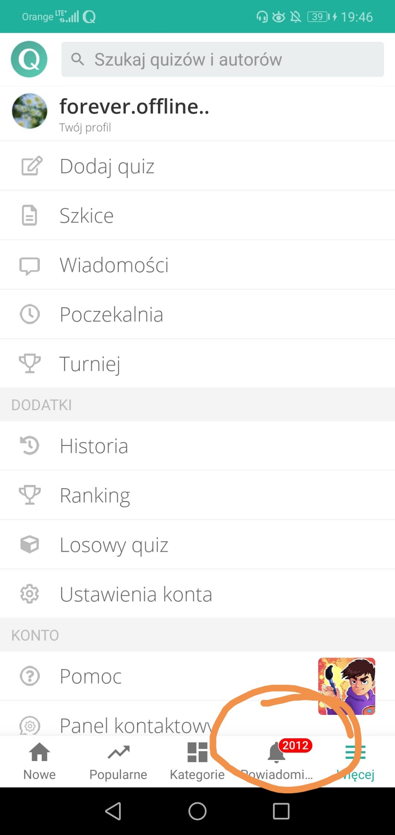Open the Turniej trophy icon
Viewport: 395px width, 835px height.
29,364
